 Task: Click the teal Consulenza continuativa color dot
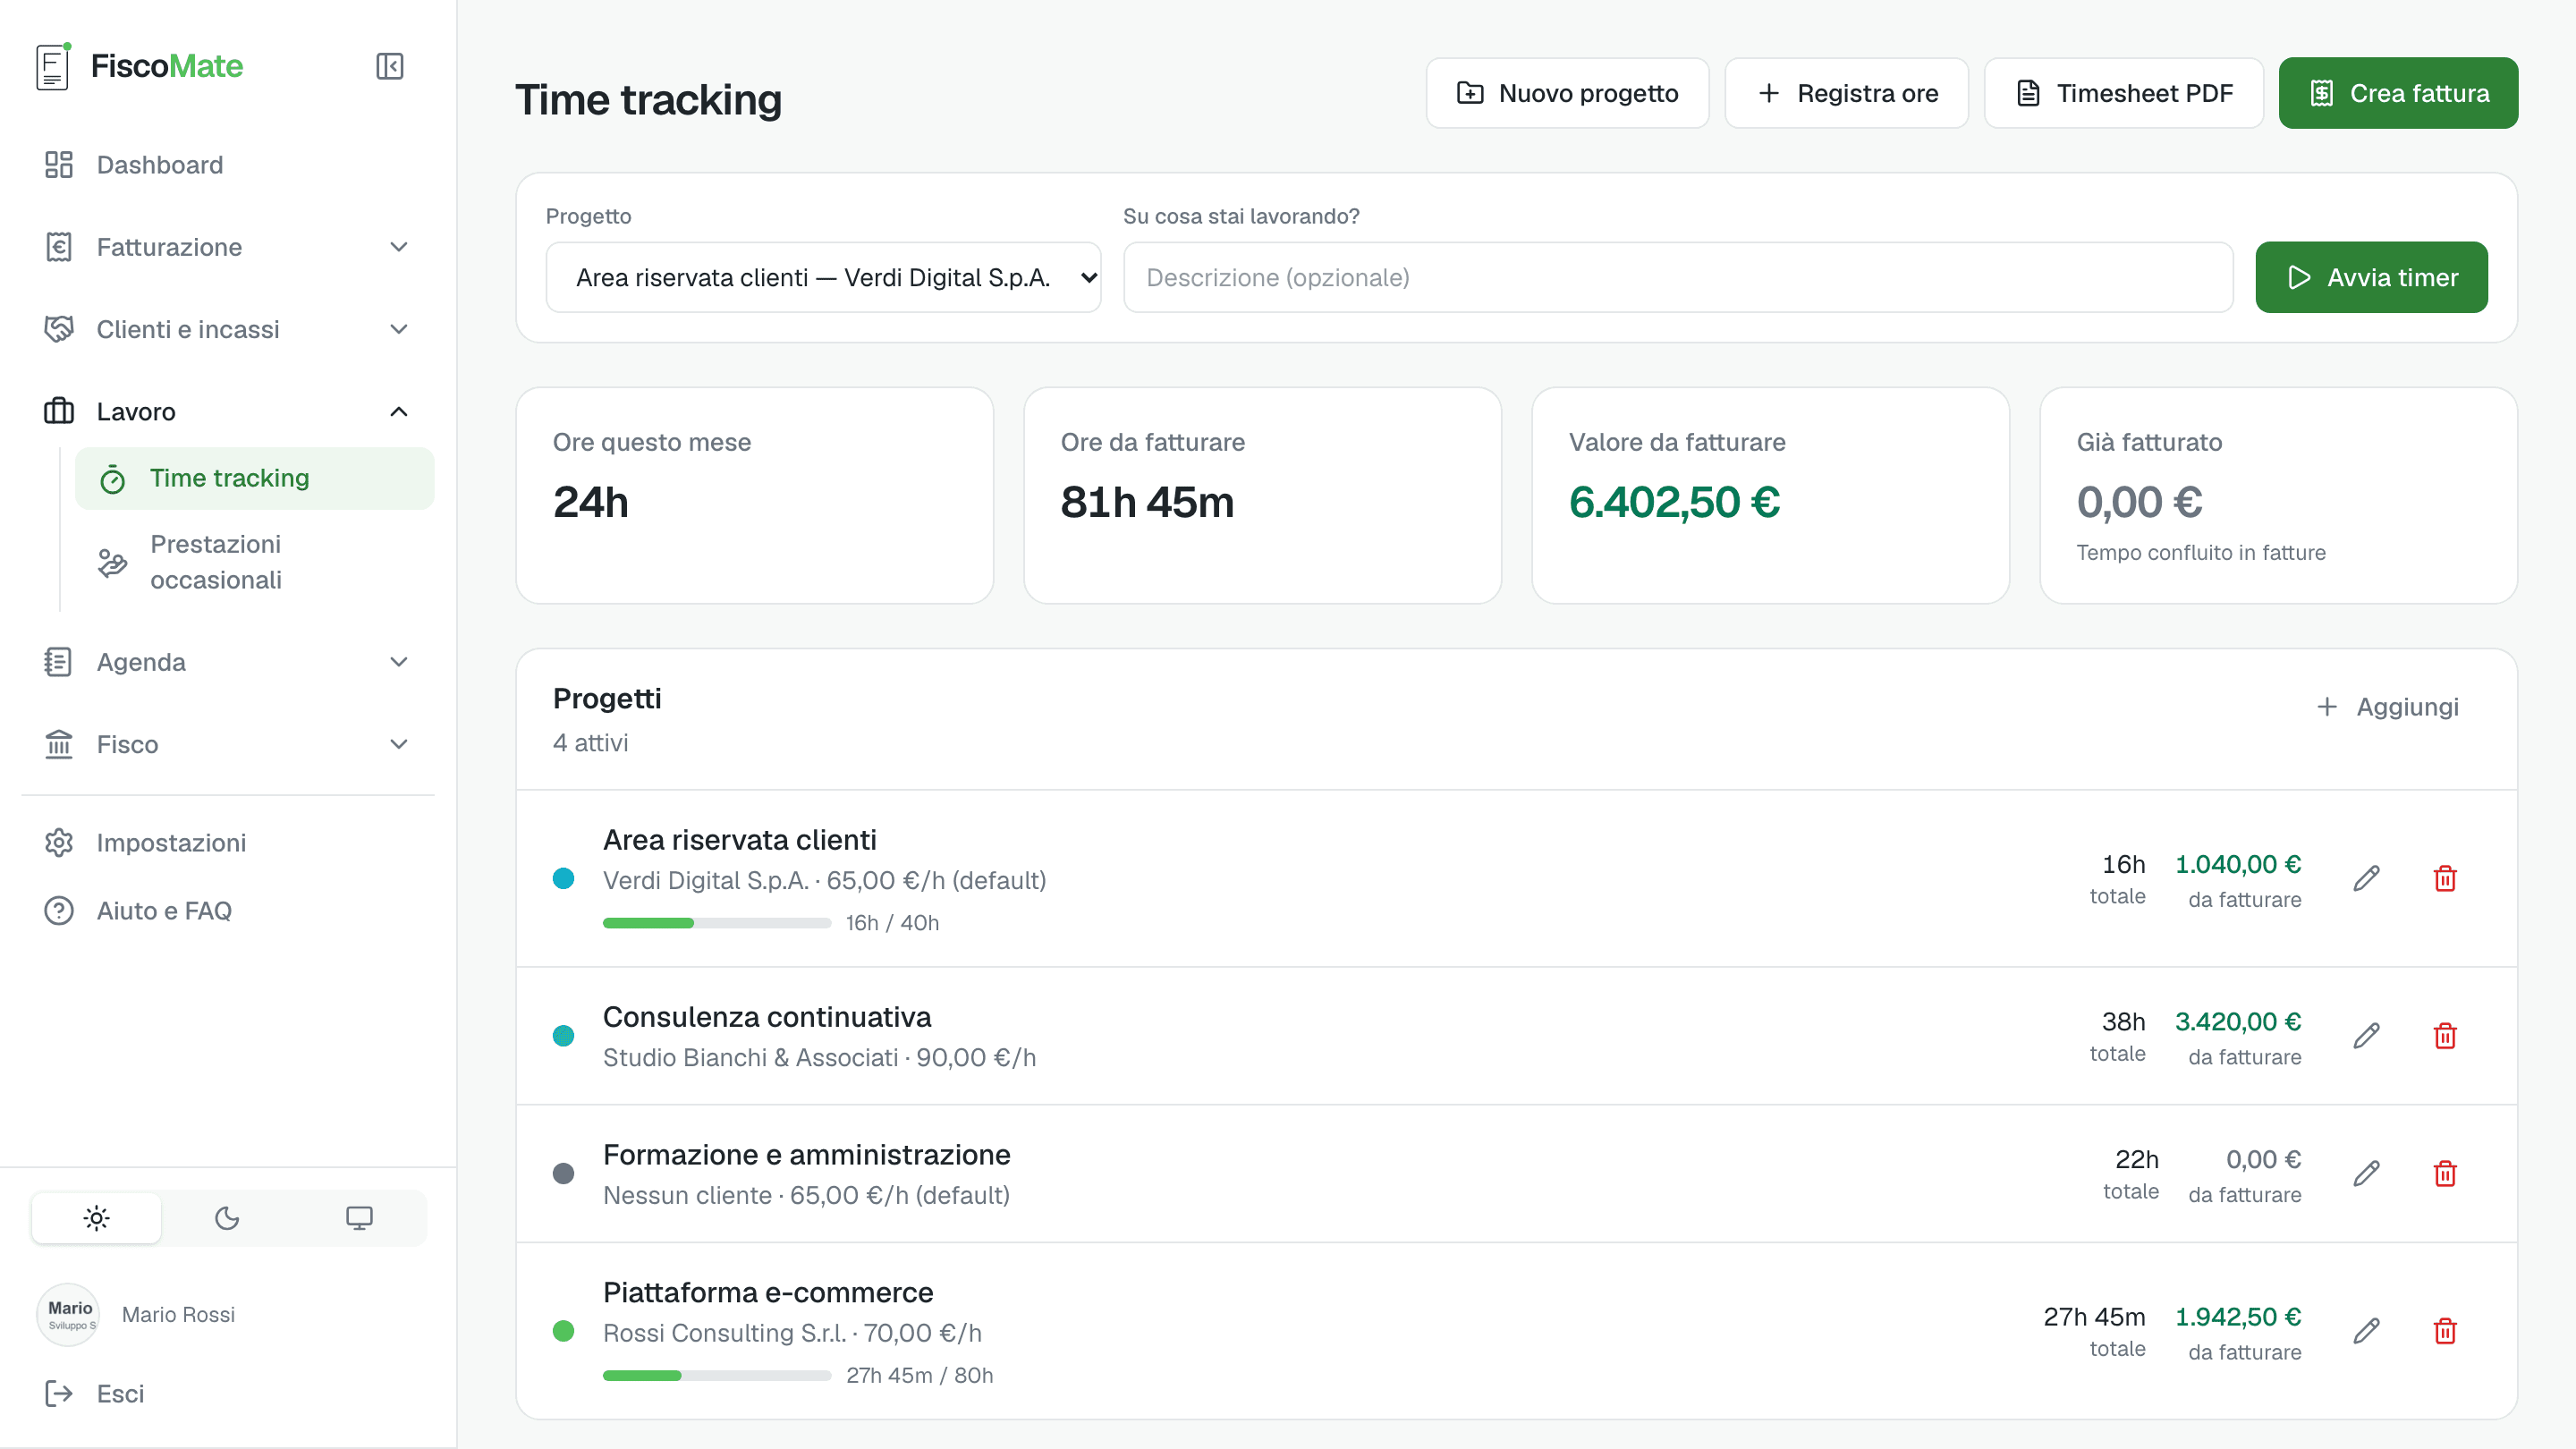(563, 1035)
